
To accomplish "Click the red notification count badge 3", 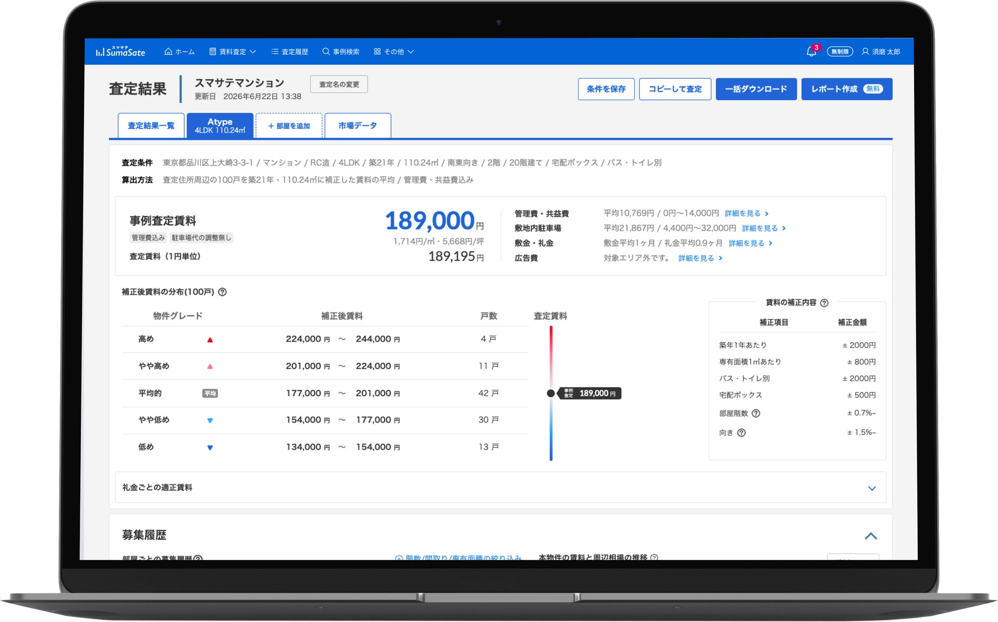I will point(816,48).
